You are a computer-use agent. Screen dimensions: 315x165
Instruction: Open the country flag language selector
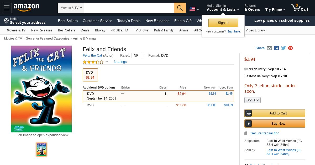click(194, 9)
